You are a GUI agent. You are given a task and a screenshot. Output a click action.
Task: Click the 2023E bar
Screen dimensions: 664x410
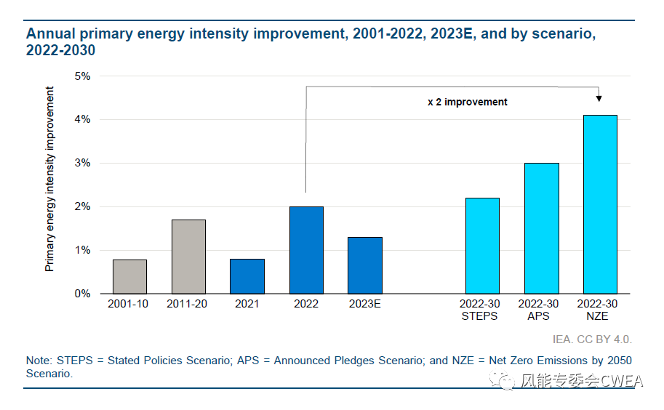(x=365, y=265)
